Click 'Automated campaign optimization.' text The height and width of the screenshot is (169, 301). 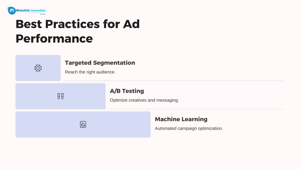click(x=189, y=129)
